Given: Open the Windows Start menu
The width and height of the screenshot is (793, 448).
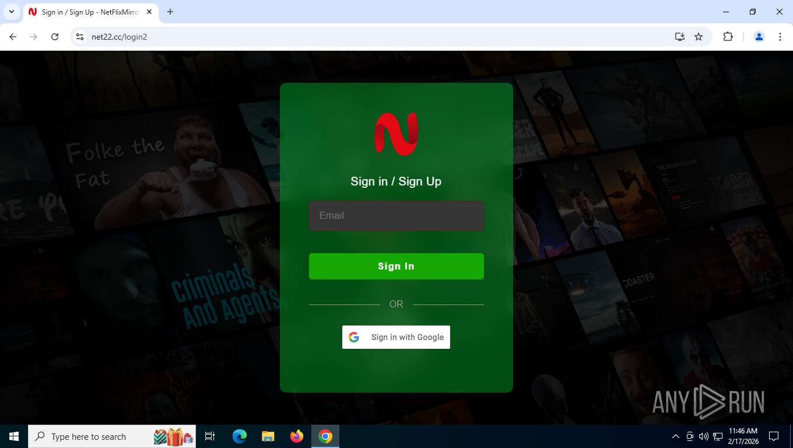Looking at the screenshot, I should point(14,436).
